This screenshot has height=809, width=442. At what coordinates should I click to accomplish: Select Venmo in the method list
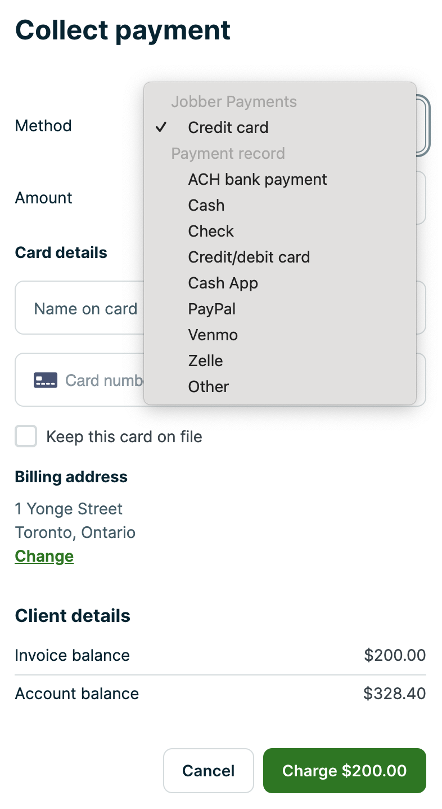click(213, 335)
